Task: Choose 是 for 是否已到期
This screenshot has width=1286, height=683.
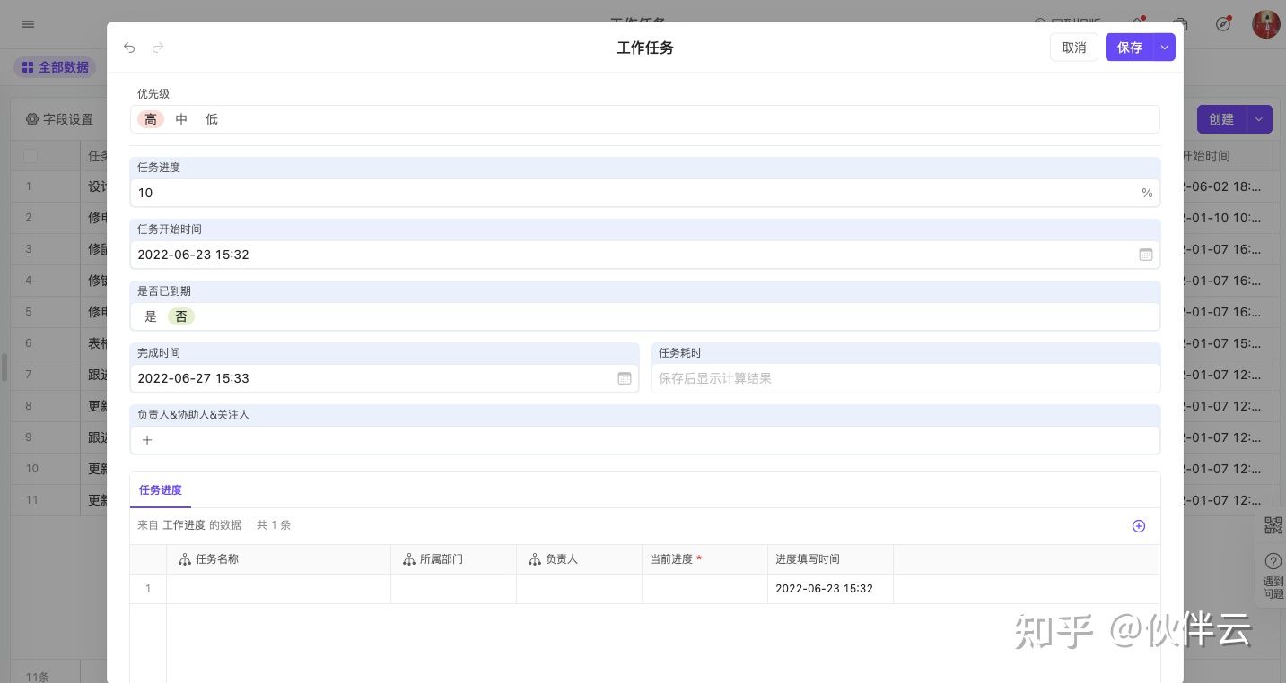Action: pos(151,316)
